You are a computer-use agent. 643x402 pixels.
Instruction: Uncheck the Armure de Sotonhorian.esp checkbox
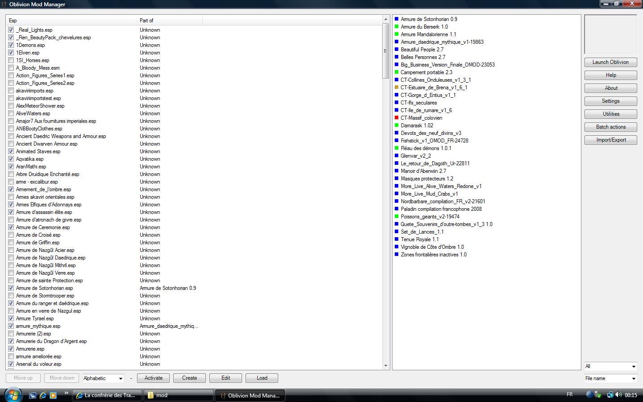(11, 288)
